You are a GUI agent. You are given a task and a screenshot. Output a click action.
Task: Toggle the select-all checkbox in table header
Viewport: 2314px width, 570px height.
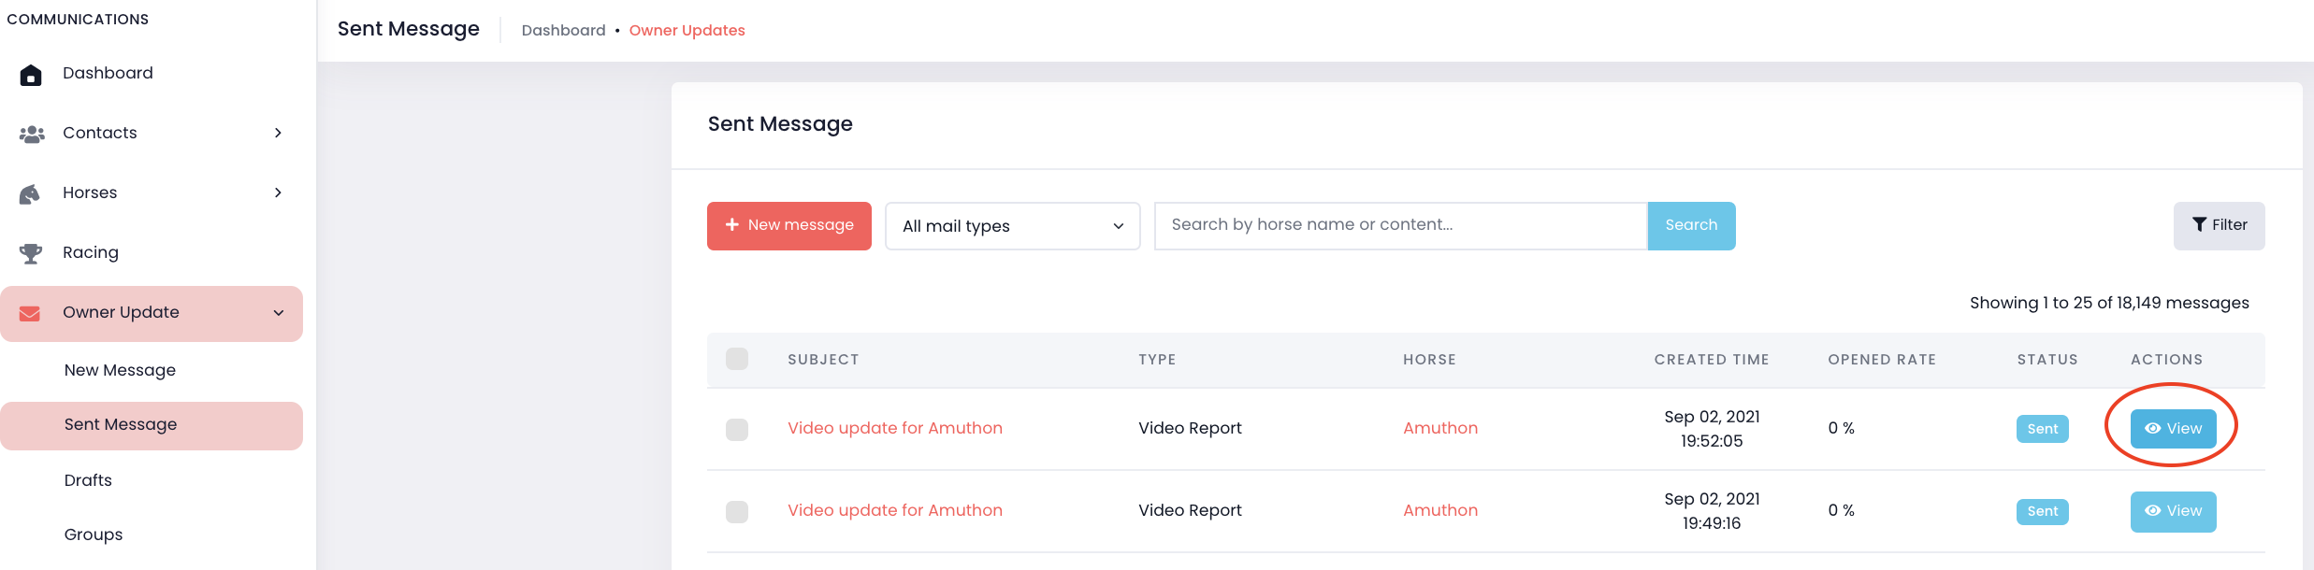click(x=737, y=360)
